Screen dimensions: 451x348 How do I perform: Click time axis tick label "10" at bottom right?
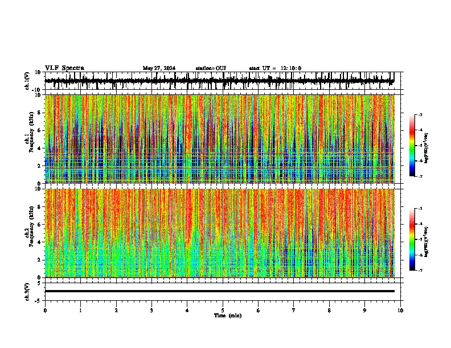pyautogui.click(x=400, y=310)
